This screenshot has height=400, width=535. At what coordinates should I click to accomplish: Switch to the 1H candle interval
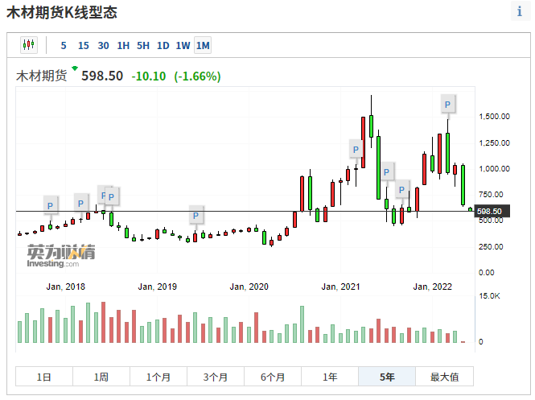(123, 45)
